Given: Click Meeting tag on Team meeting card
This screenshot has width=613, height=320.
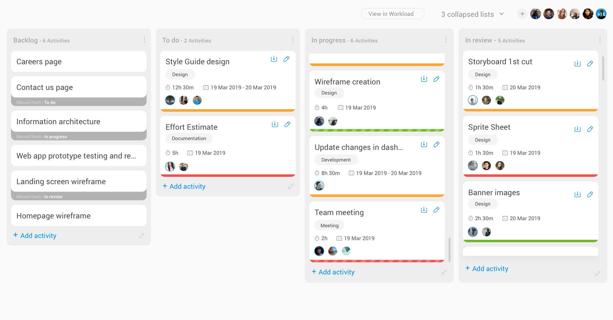Looking at the screenshot, I should tap(329, 225).
